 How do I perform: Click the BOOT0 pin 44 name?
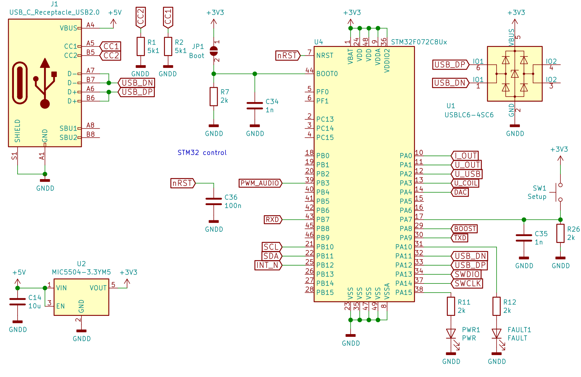[x=327, y=74]
